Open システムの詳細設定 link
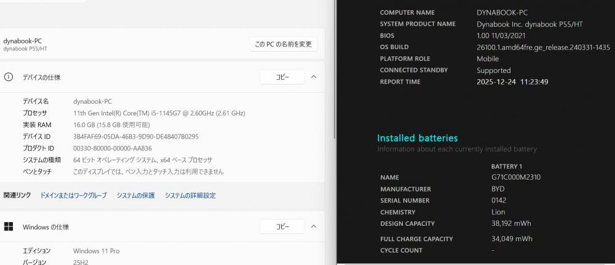 tap(190, 195)
